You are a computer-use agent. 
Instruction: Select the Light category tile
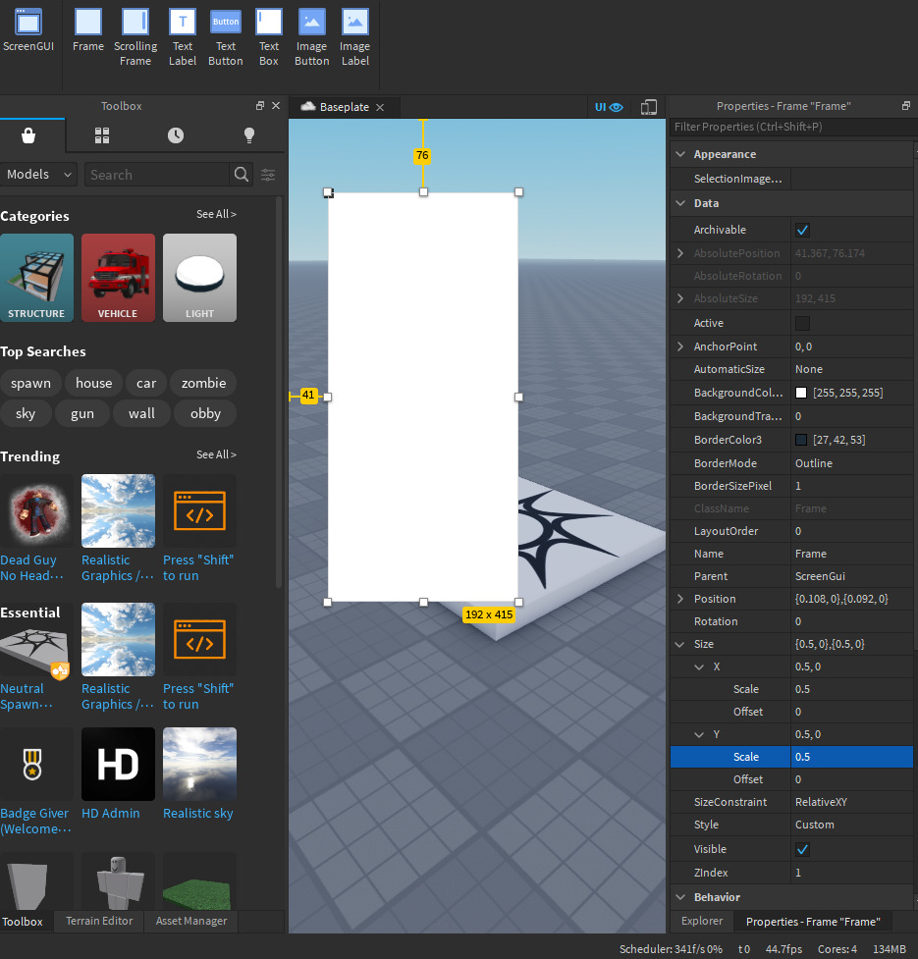point(199,278)
